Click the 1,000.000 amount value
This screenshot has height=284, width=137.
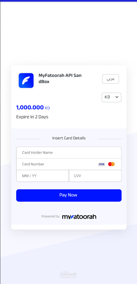(x=30, y=108)
